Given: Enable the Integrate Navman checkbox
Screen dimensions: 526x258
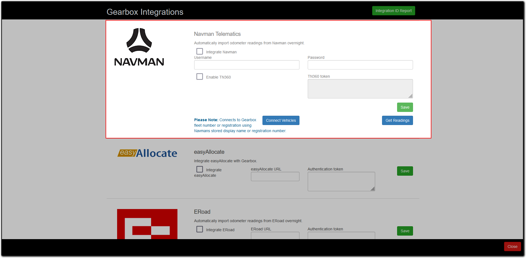Looking at the screenshot, I should (200, 51).
